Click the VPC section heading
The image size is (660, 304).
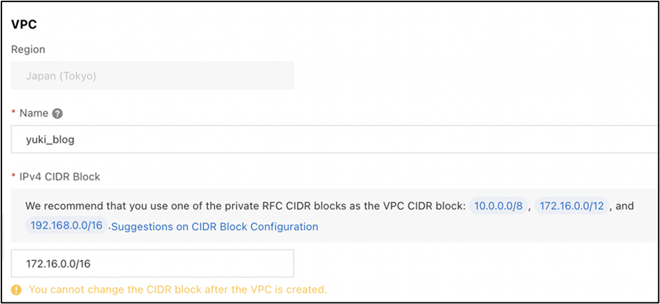(24, 24)
